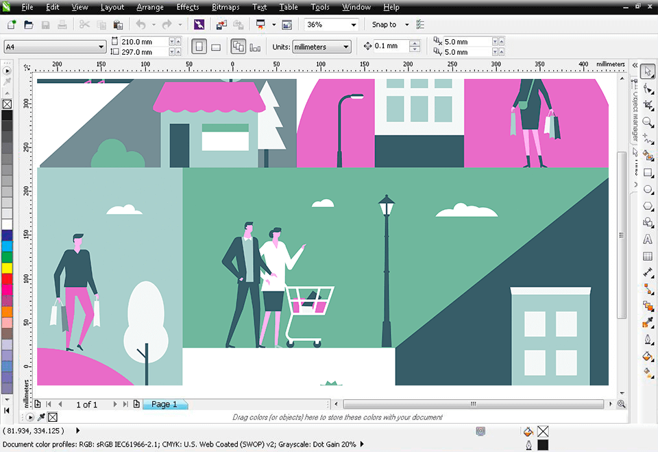The width and height of the screenshot is (658, 452).
Task: Click the horizontal scrollbar below the canvas
Action: click(x=473, y=404)
